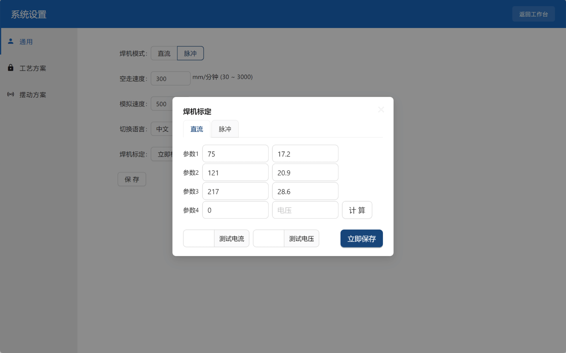The width and height of the screenshot is (566, 353).
Task: Click the 空走速度 field showing 300
Action: [x=170, y=79]
